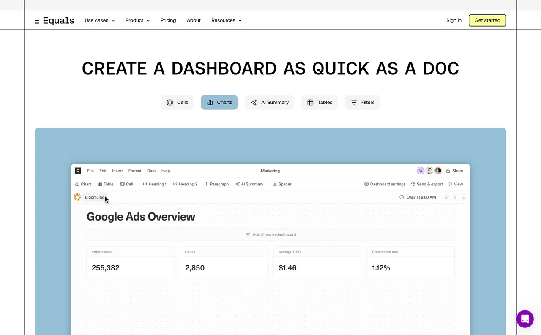Screen dimensions: 541x335
Task: Open the Intercom chat bubble
Action: (525, 319)
